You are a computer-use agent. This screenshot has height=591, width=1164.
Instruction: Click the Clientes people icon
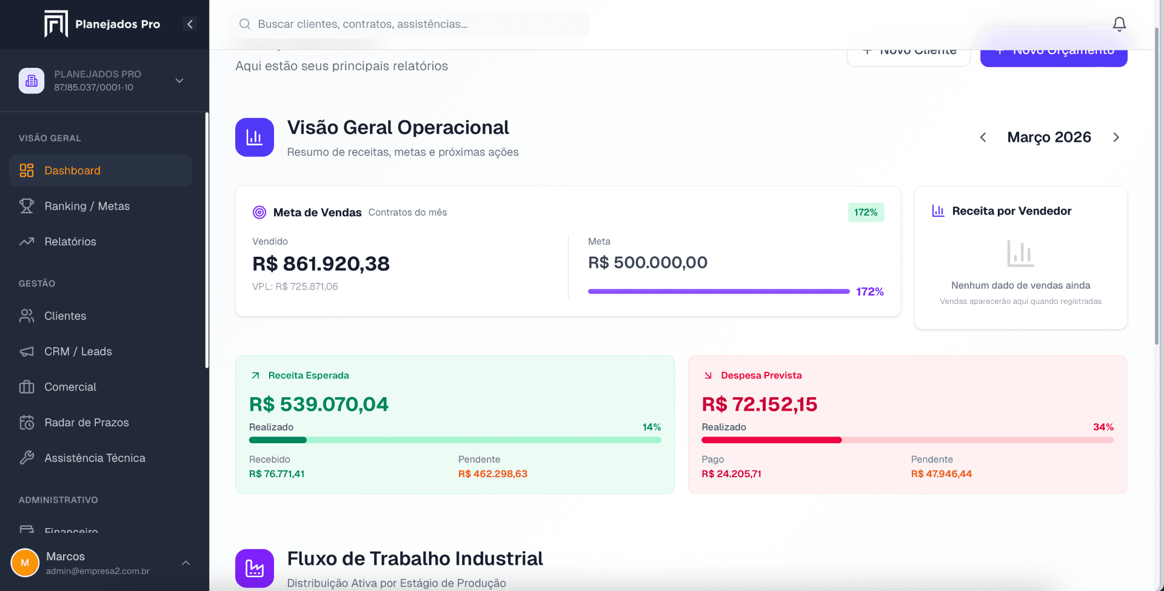click(27, 315)
